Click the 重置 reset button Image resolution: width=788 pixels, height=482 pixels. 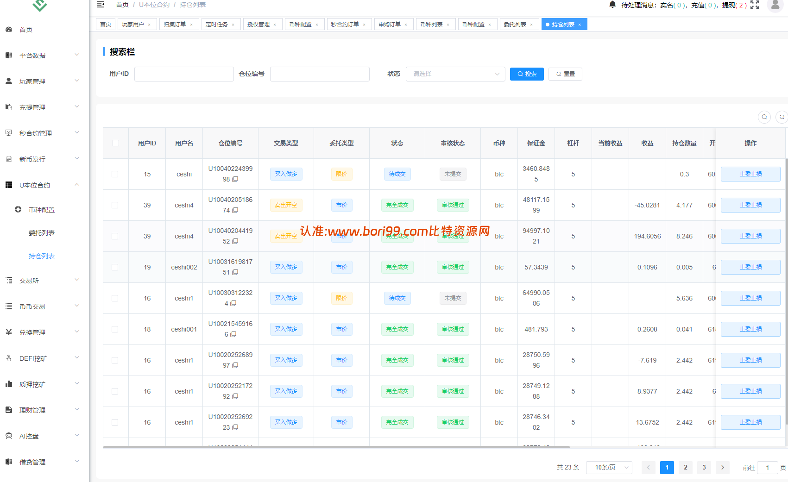pos(565,74)
